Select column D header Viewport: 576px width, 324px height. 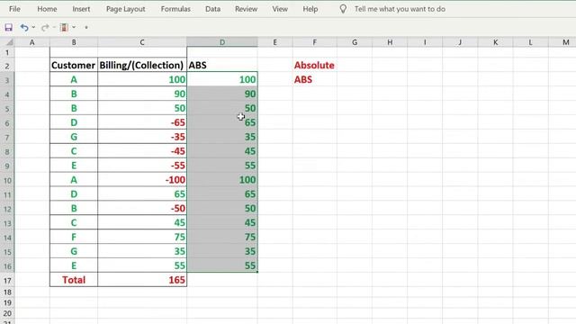[222, 42]
